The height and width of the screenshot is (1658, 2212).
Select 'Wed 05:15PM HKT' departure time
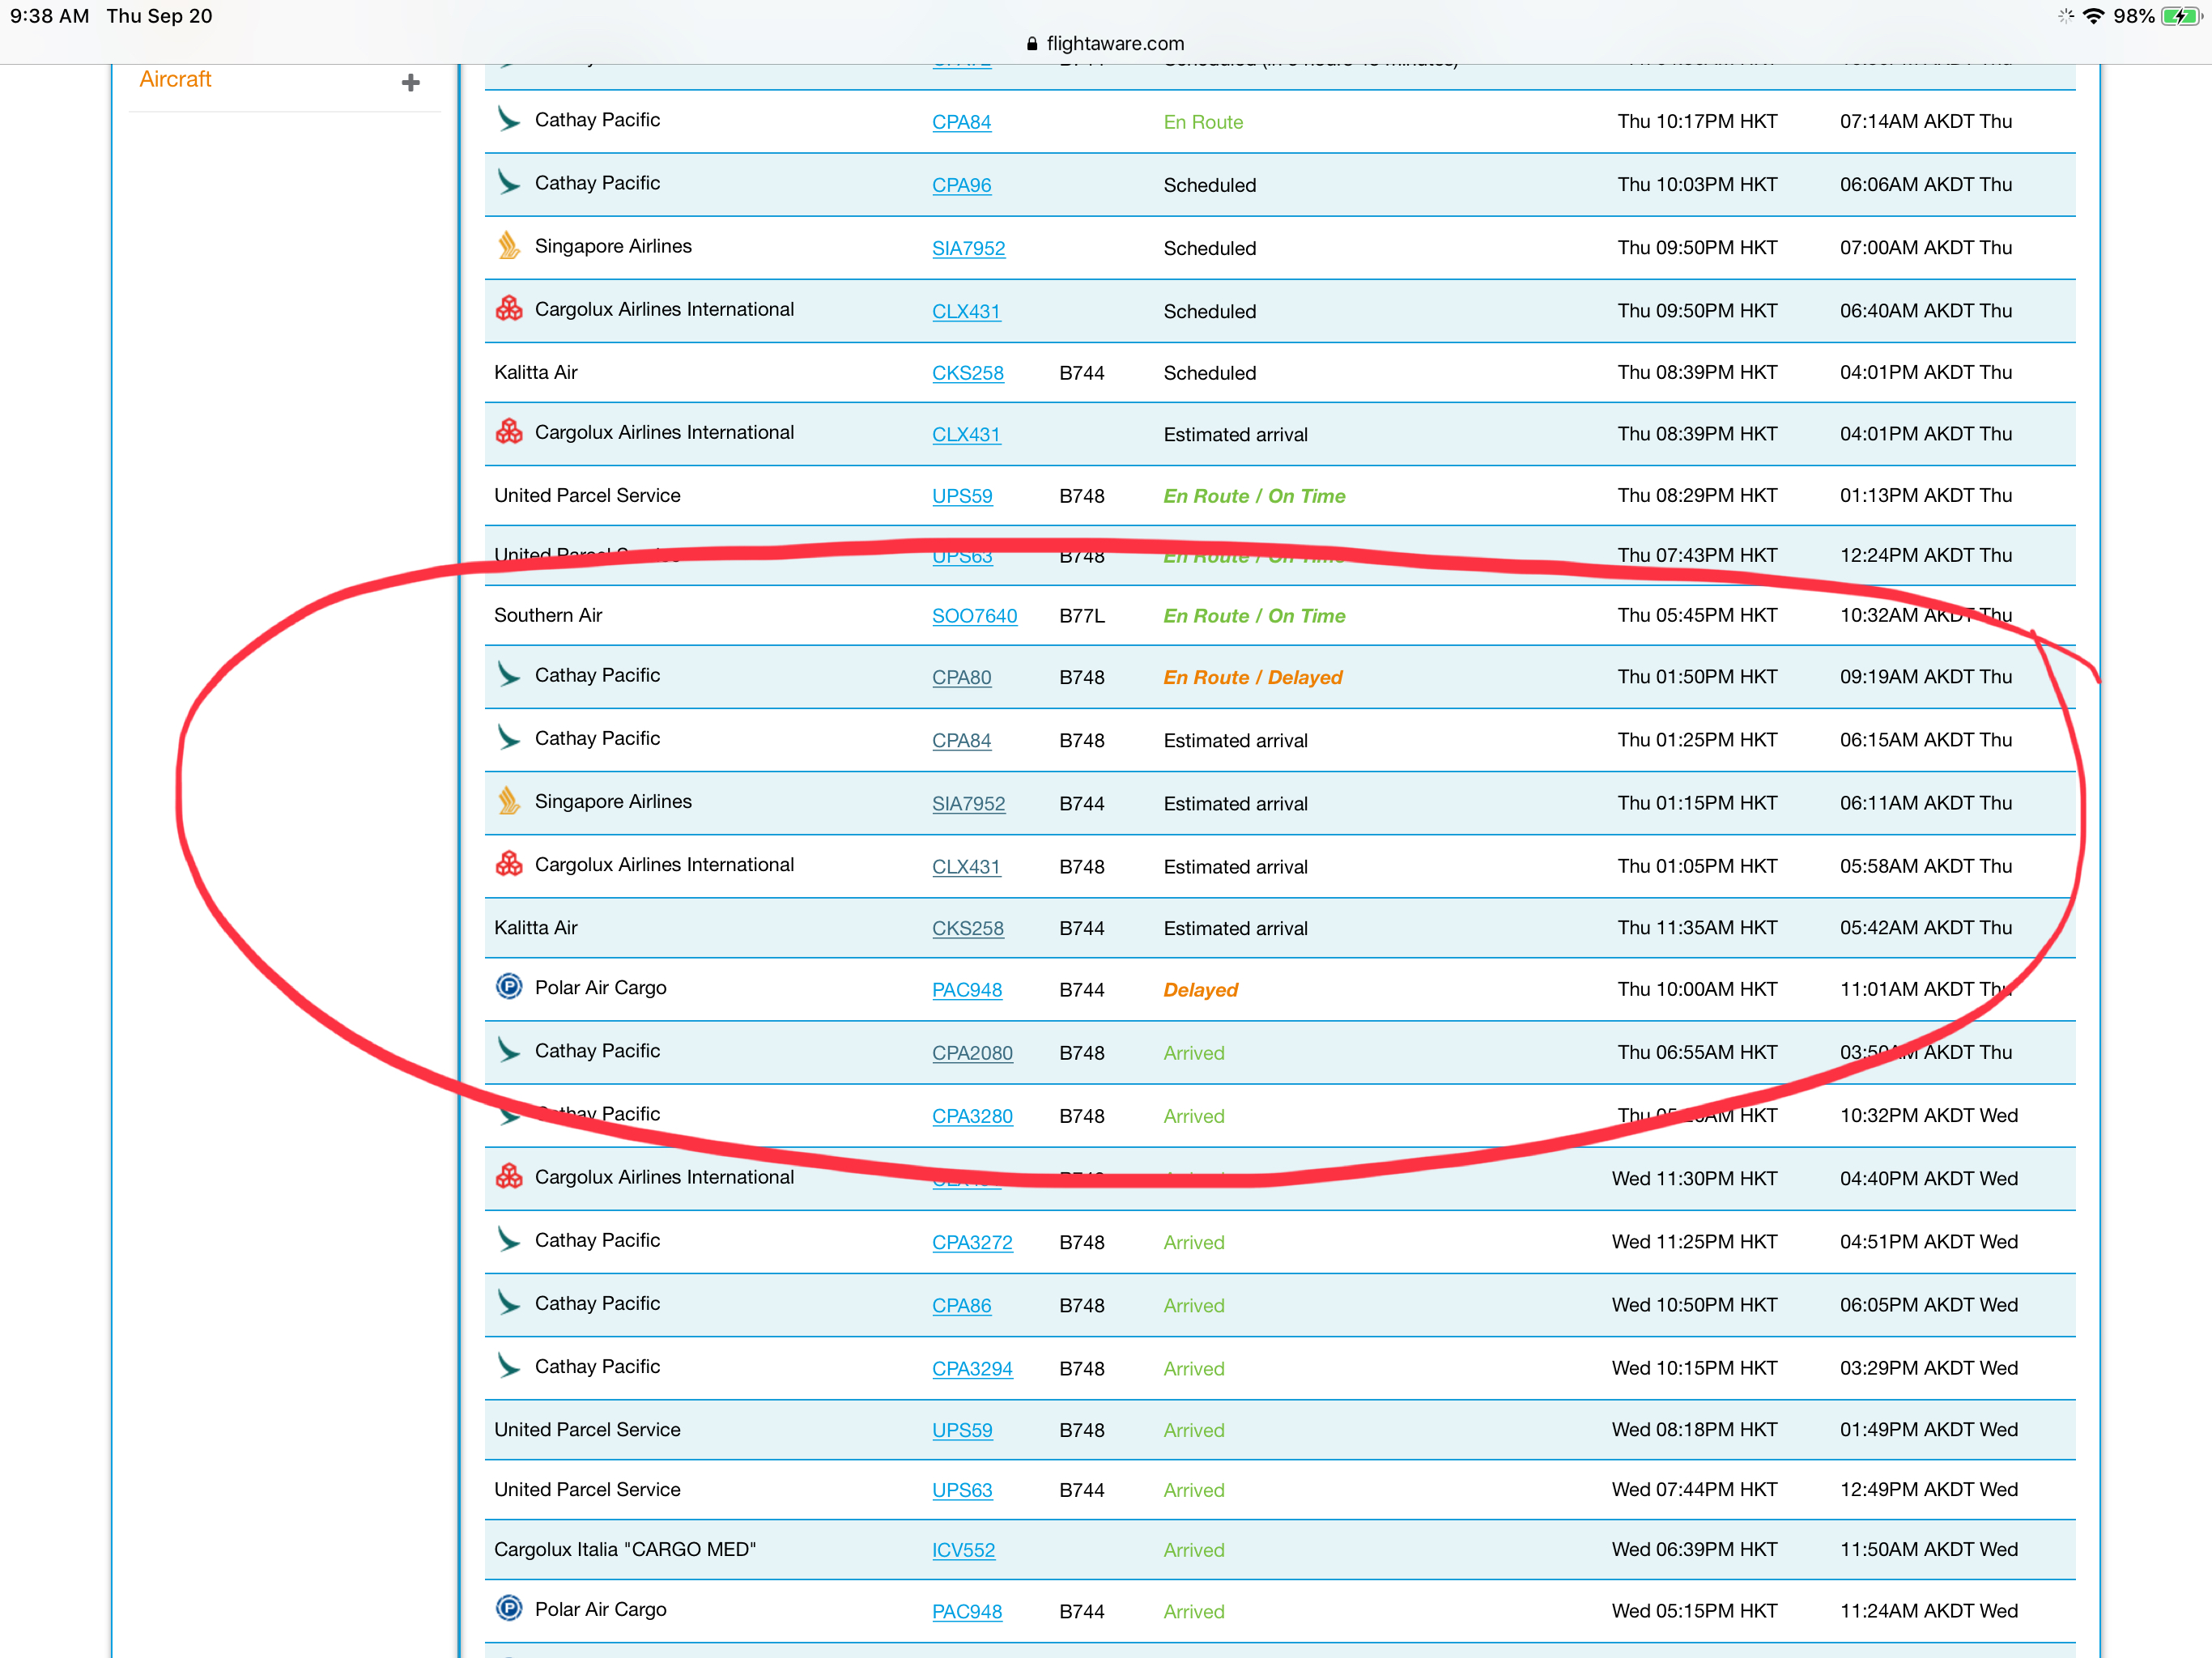(1694, 1610)
